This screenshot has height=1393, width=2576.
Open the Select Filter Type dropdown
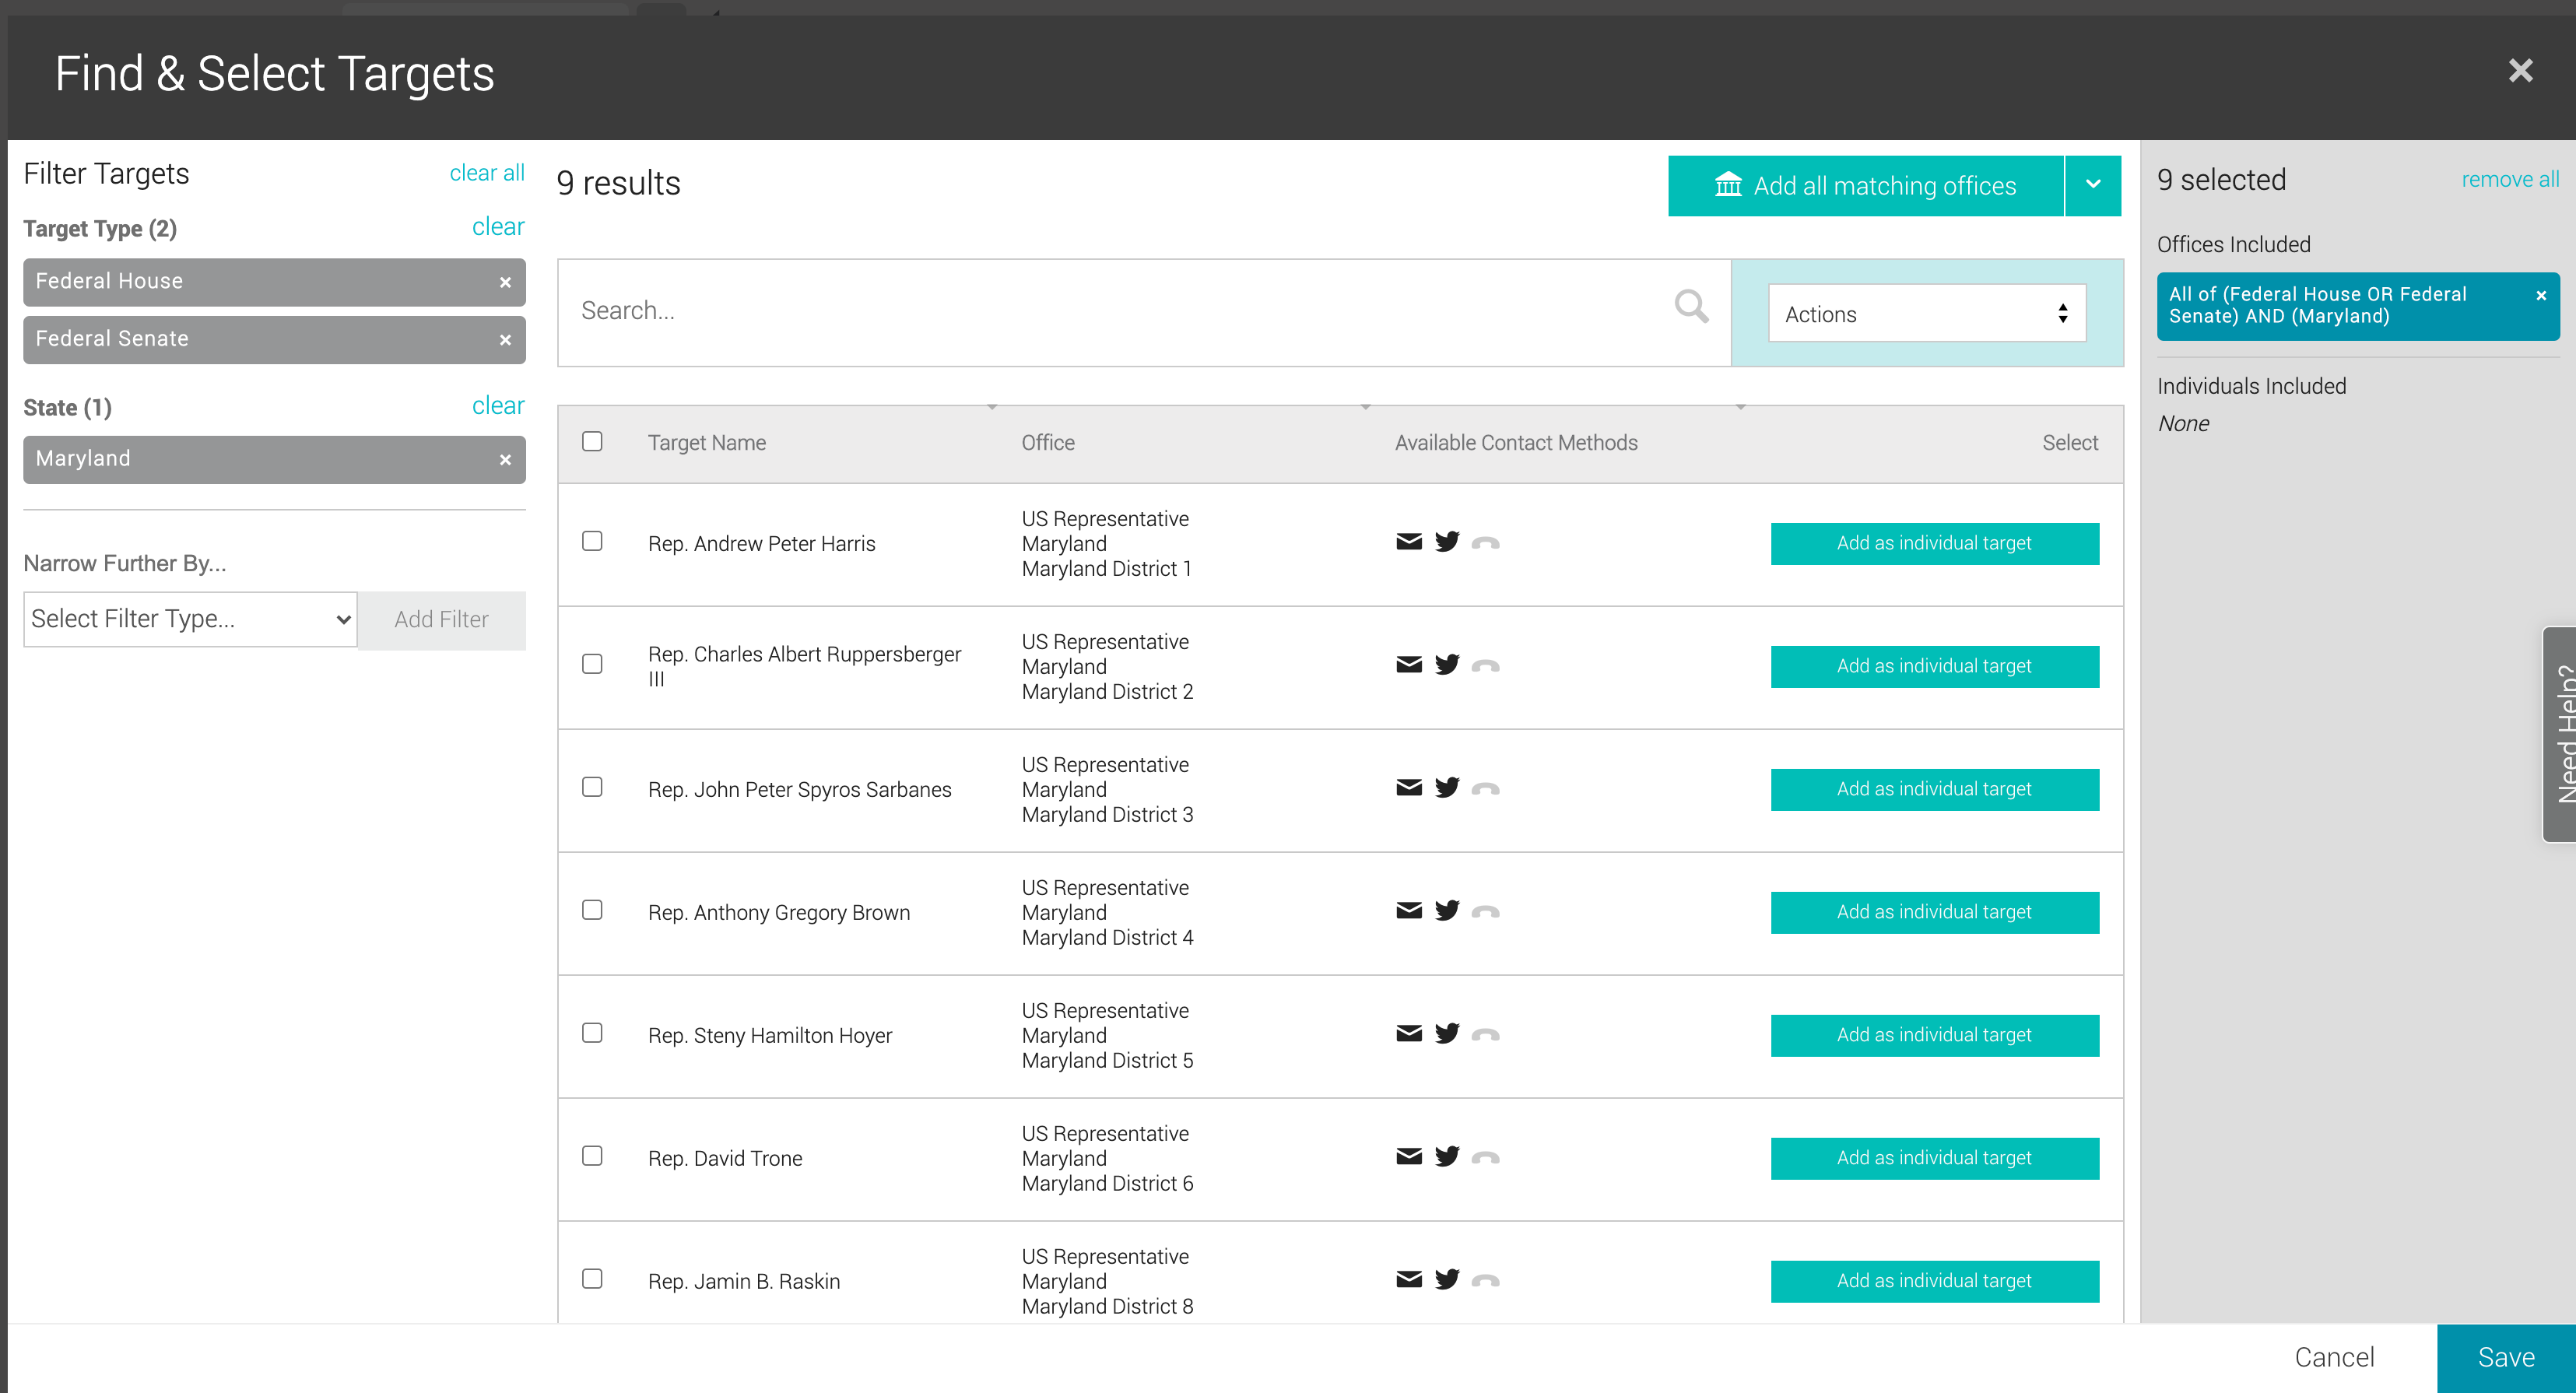190,619
